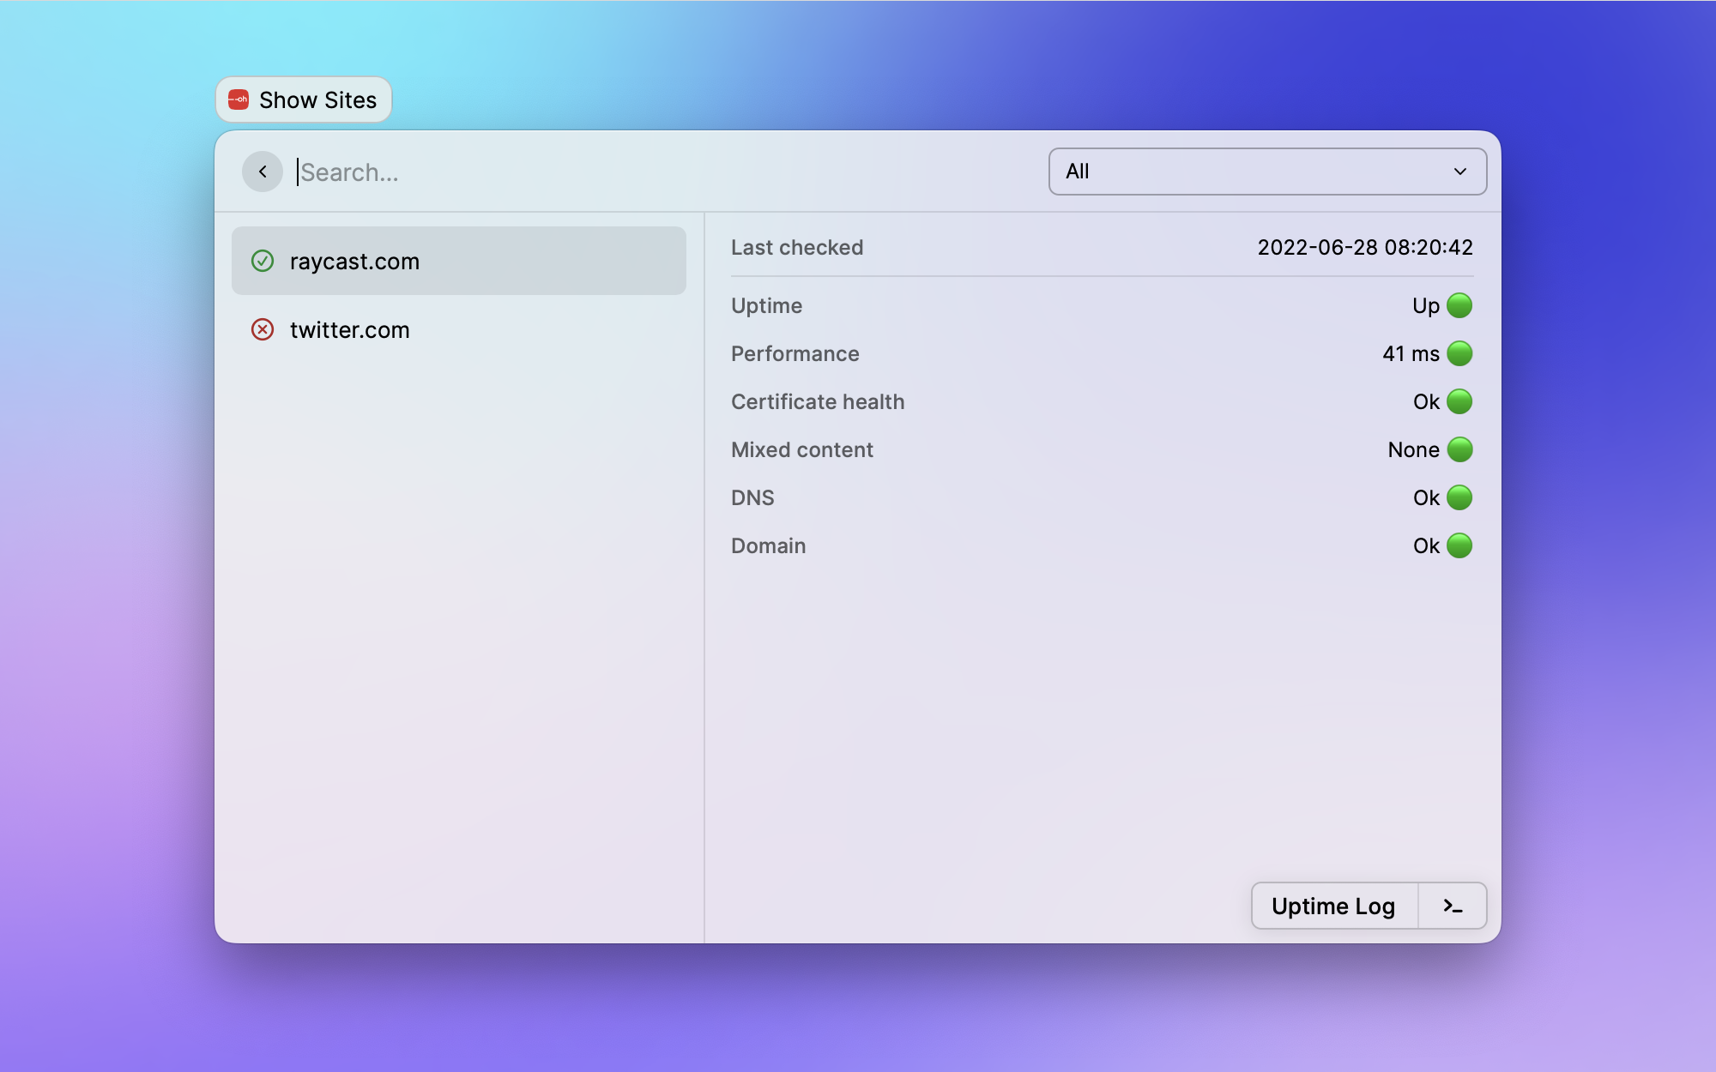
Task: Click the red error icon beside twitter.com
Action: 263,330
